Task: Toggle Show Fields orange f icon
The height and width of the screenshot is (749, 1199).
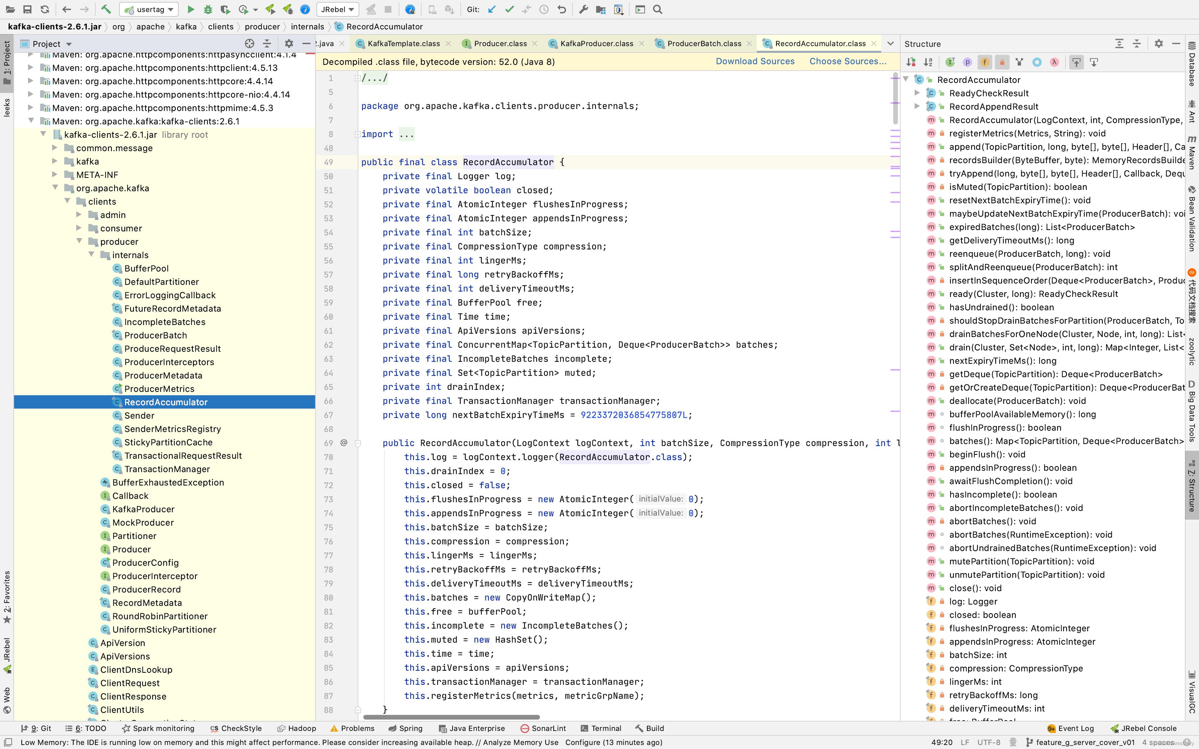Action: coord(985,62)
